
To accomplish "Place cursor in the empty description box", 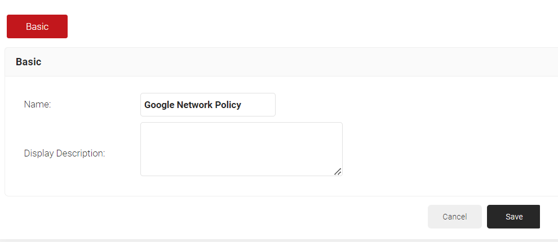I will pos(241,149).
